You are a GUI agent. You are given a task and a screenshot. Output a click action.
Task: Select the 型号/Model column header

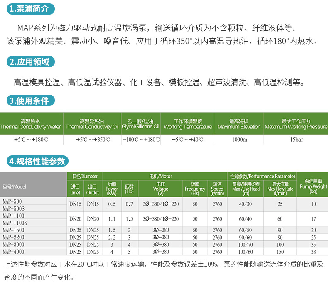(x=33, y=184)
